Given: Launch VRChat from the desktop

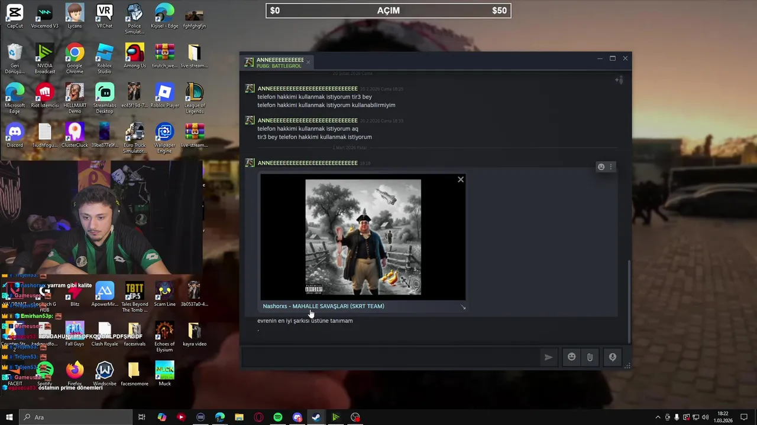Looking at the screenshot, I should [x=105, y=17].
